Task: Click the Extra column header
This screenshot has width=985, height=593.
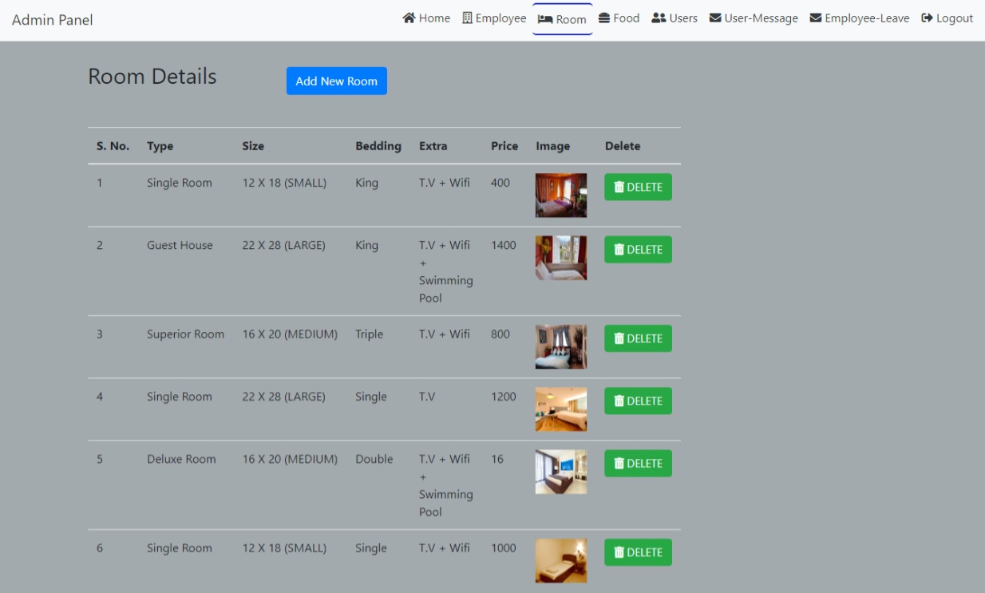Action: coord(433,146)
